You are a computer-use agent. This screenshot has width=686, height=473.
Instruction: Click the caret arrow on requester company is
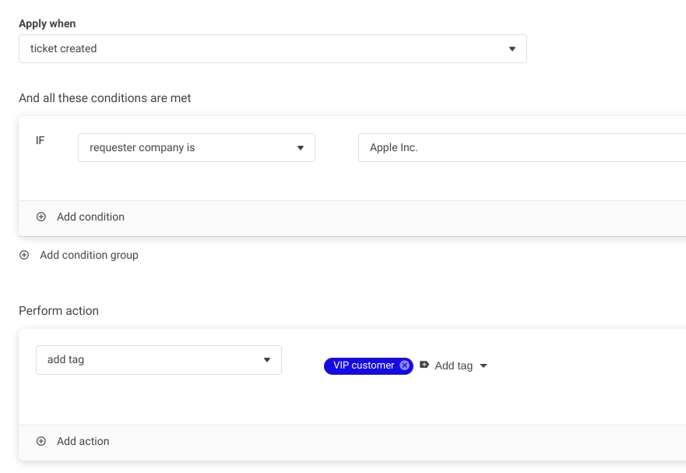(301, 148)
